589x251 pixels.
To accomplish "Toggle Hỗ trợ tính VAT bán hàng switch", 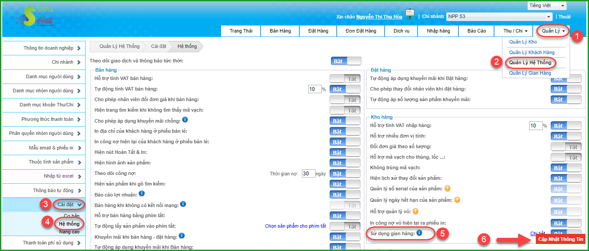I will pyautogui.click(x=345, y=79).
